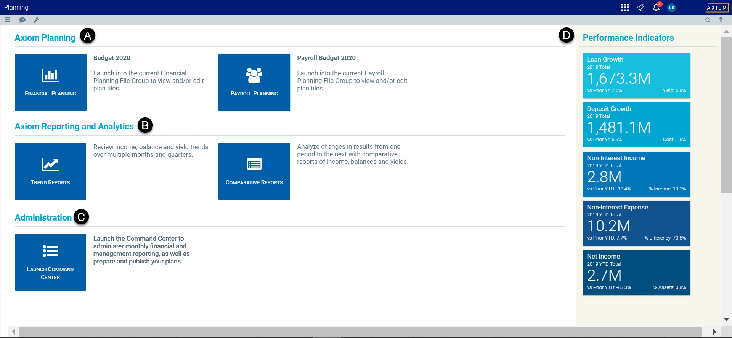Select the Non-Interest Expense indicator card
732x338 pixels.
click(636, 223)
